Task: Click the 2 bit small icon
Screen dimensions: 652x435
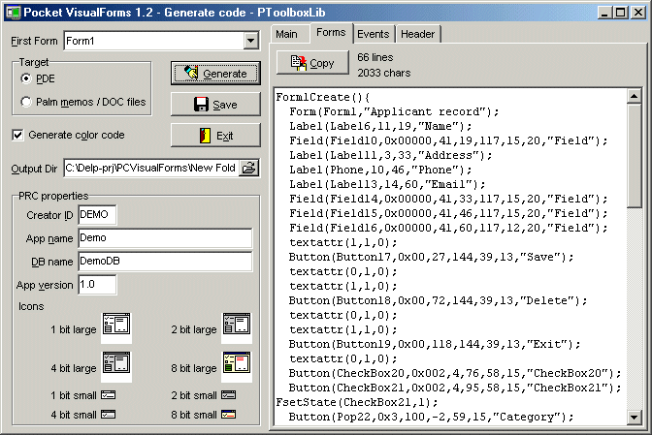Action: click(228, 395)
